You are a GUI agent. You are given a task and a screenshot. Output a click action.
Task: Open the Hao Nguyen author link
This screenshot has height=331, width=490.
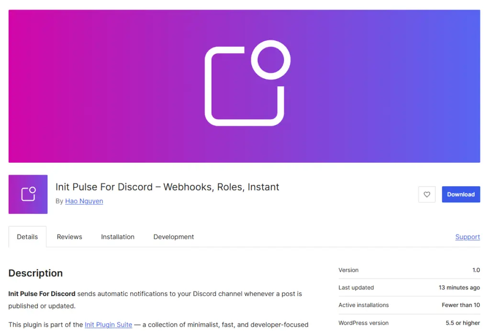coord(84,201)
